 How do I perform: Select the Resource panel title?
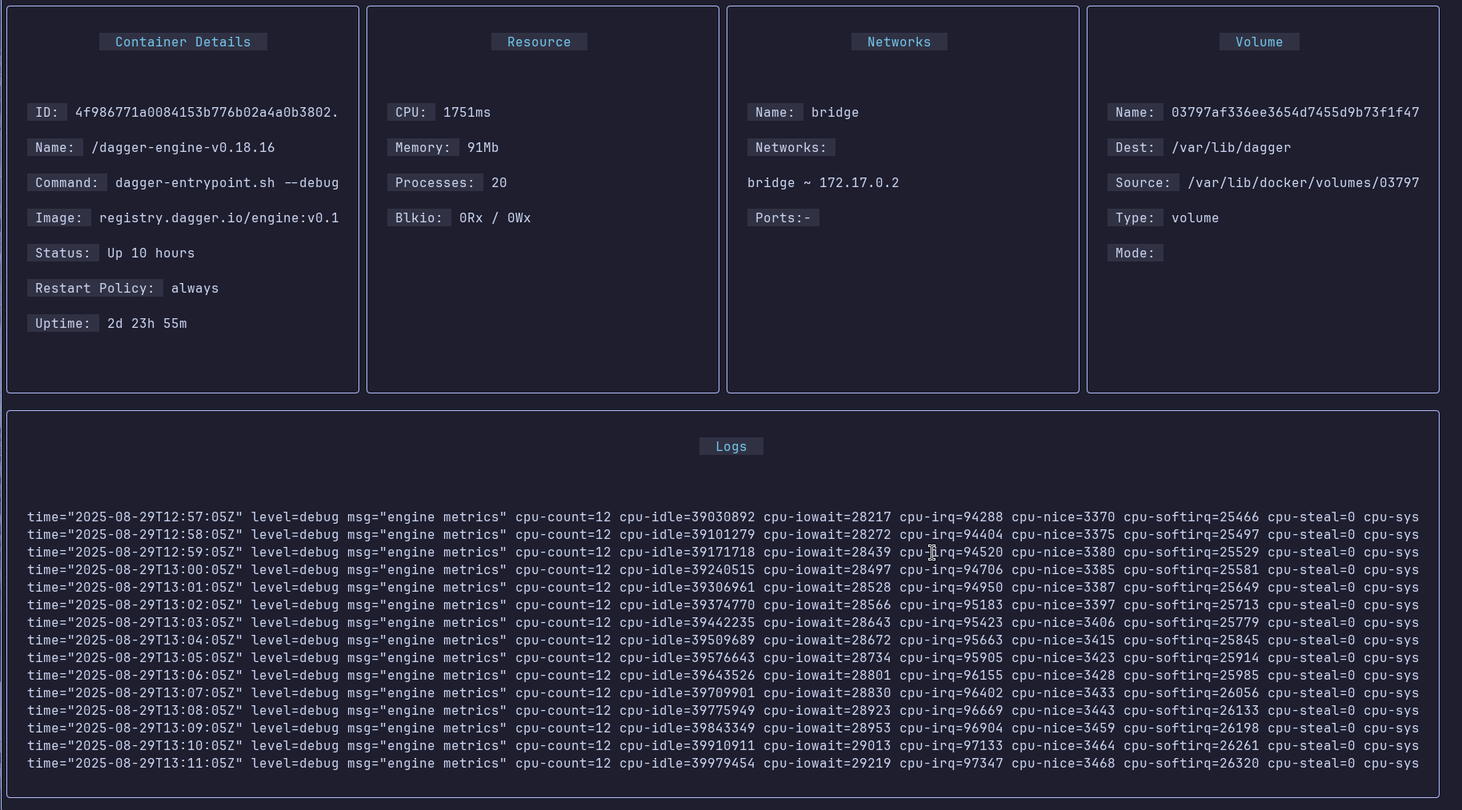pos(539,42)
